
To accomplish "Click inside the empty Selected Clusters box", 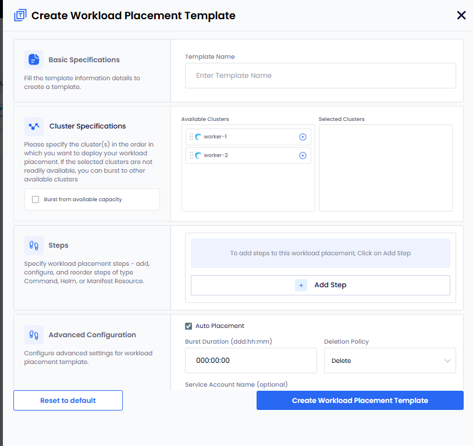I will click(385, 168).
